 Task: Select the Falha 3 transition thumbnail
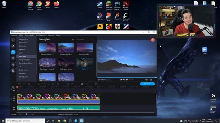pos(85,63)
